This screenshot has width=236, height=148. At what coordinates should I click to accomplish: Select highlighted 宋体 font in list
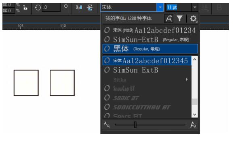pos(147,60)
